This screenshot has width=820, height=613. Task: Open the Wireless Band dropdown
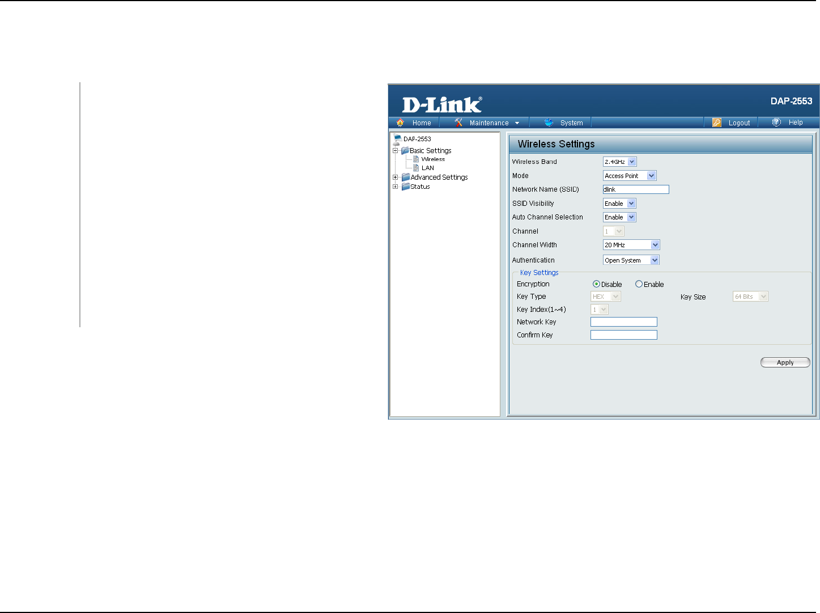point(620,162)
